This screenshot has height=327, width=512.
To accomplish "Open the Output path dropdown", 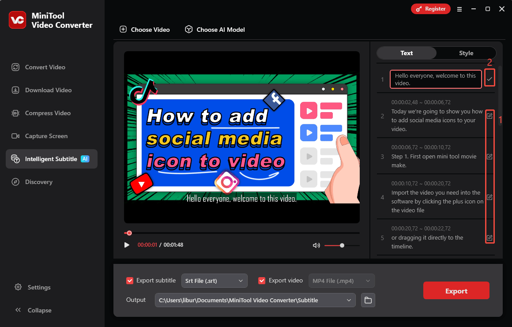I will (255, 300).
